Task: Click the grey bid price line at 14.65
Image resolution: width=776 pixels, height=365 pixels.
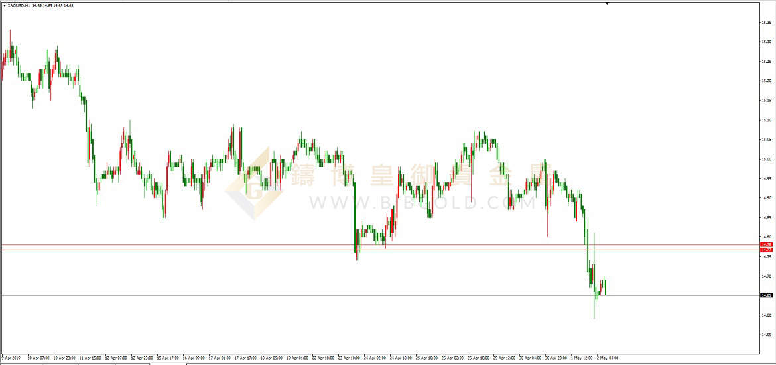Action: click(379, 295)
